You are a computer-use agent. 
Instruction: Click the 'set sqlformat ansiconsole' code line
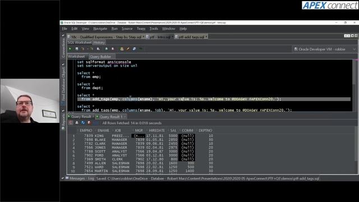(104, 62)
